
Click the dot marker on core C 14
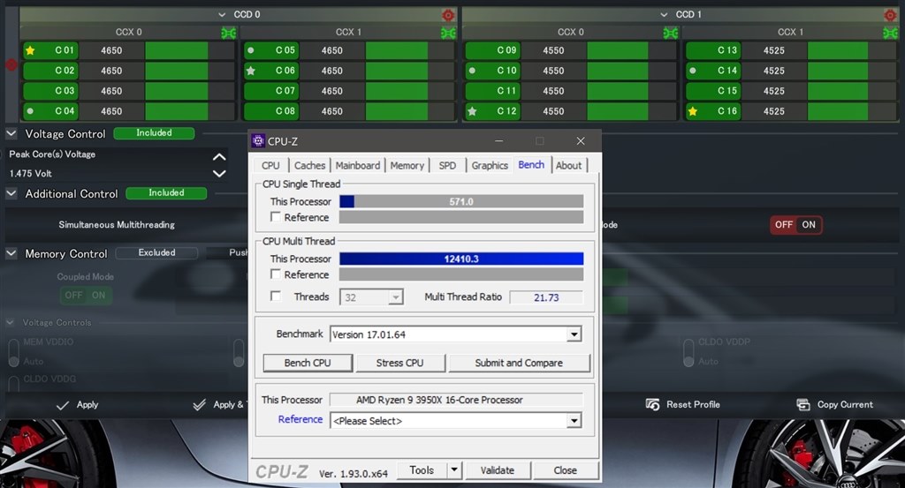(693, 71)
